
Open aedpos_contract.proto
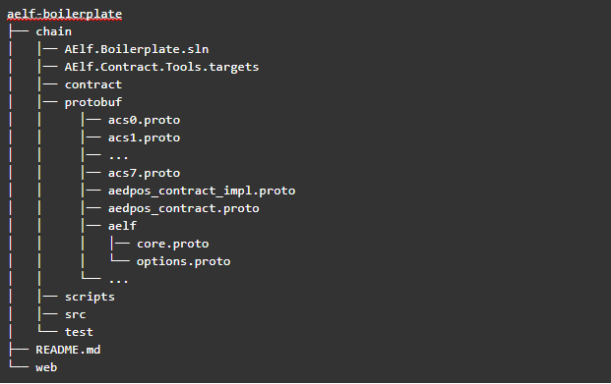click(184, 208)
